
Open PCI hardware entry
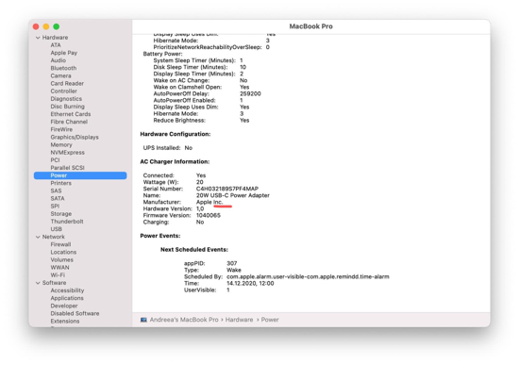click(56, 159)
